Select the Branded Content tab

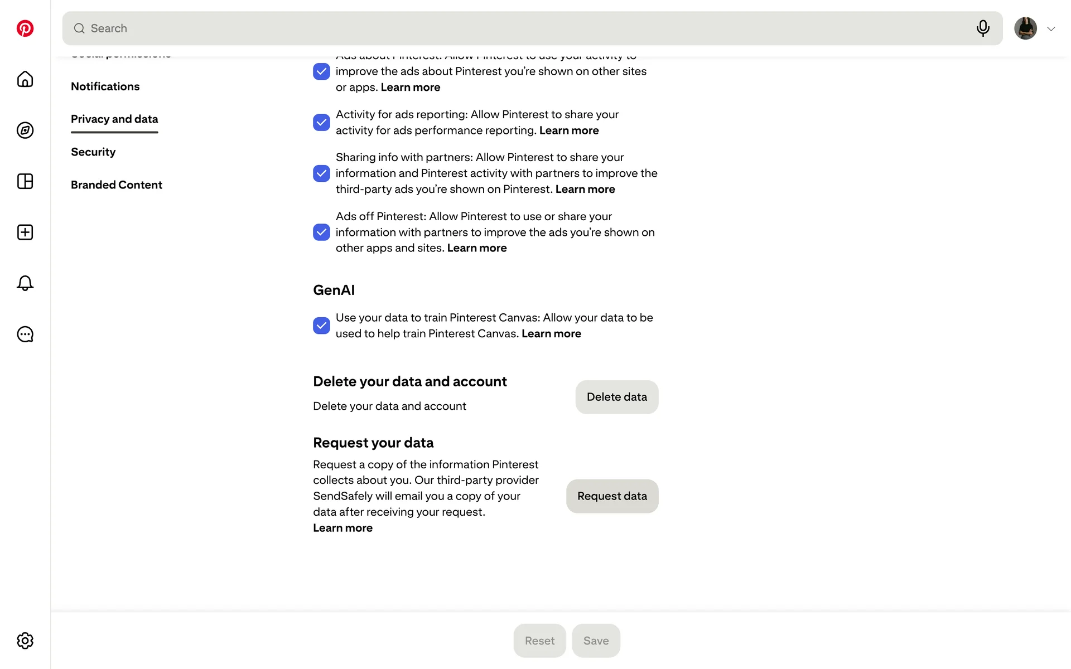116,185
